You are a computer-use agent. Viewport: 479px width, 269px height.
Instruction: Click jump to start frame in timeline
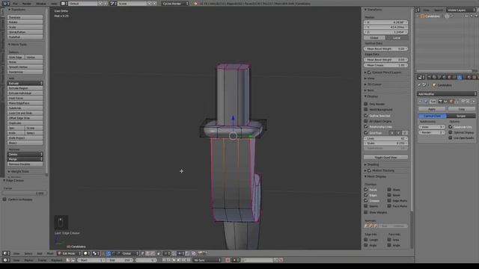click(164, 260)
